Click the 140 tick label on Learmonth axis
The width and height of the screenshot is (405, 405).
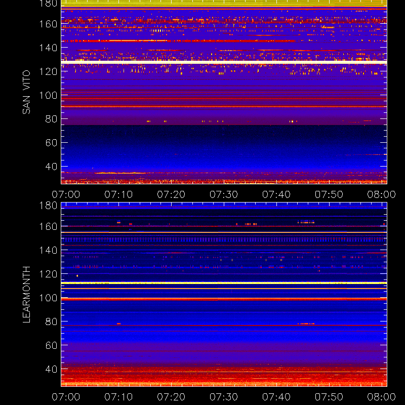click(x=48, y=250)
